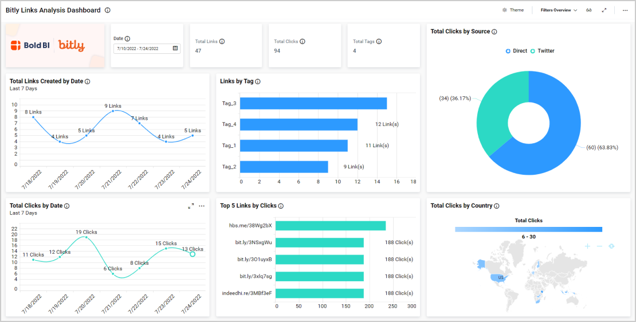Zoom in on the country map

(x=587, y=246)
